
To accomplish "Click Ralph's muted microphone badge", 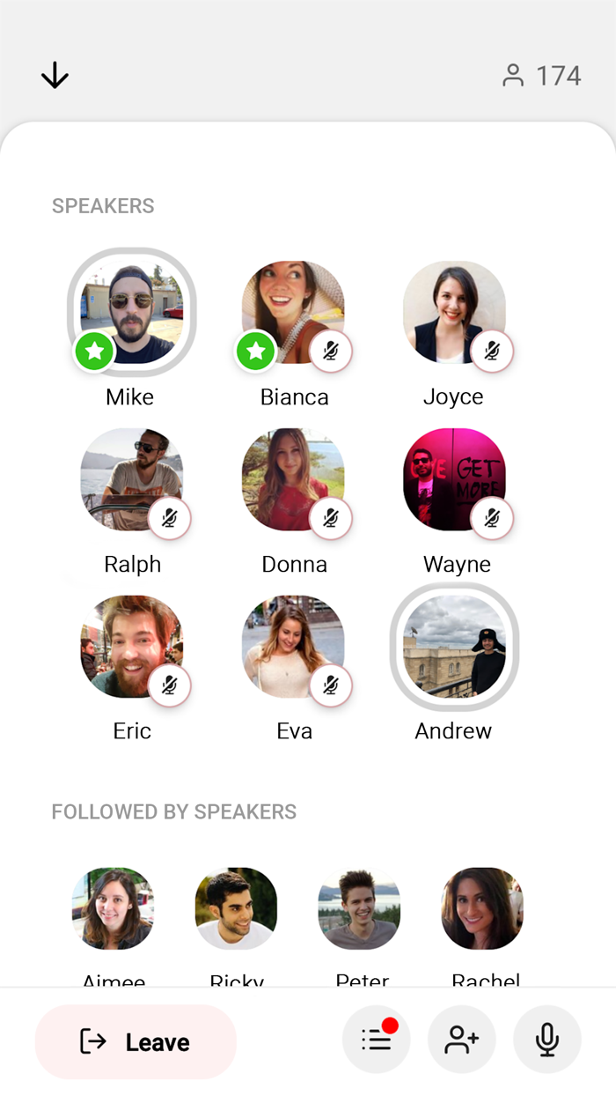I will pos(170,519).
